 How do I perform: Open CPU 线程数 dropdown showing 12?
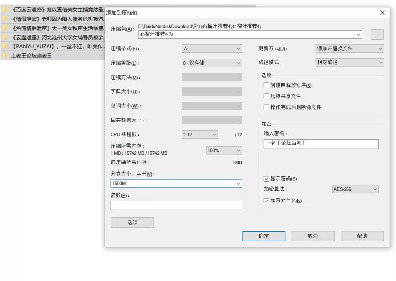click(200, 135)
